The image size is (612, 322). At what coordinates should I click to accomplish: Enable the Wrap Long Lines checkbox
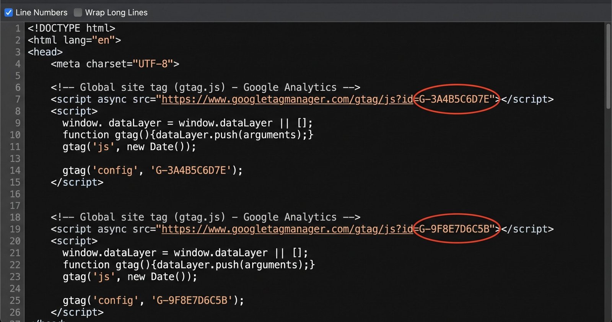point(78,13)
